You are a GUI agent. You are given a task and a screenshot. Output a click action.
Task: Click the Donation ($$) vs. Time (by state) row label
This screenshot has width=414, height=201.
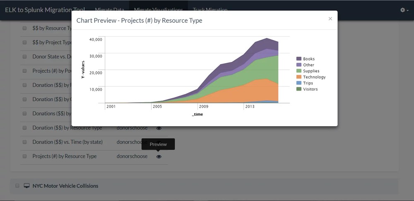[67, 142]
